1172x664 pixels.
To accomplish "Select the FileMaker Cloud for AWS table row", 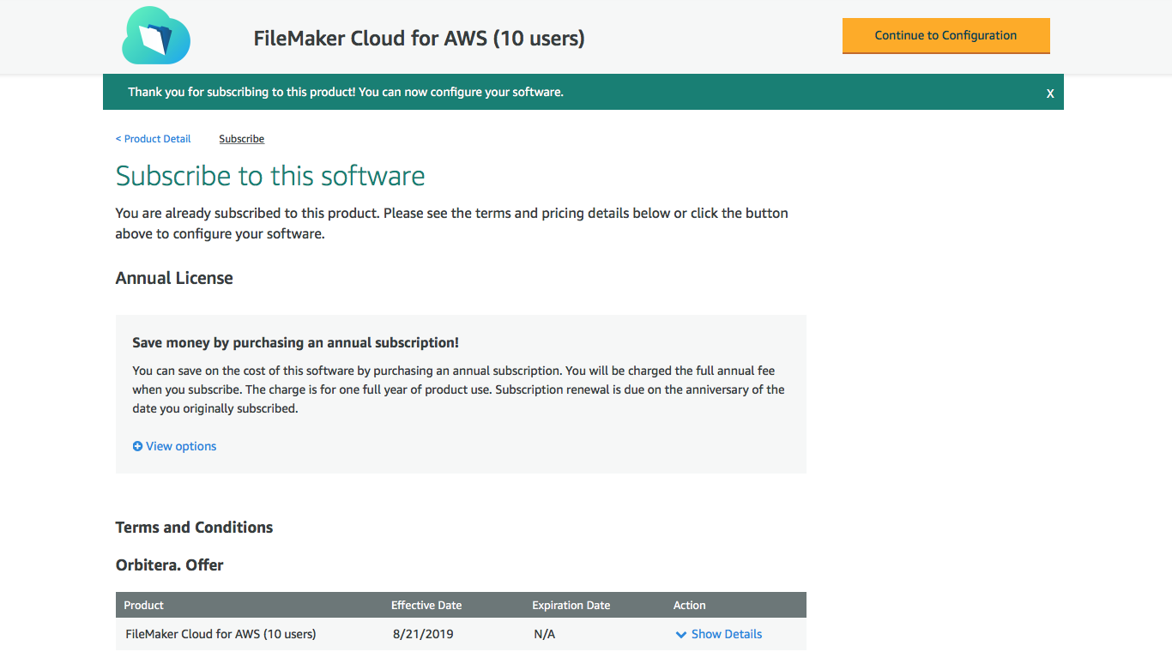I will tap(220, 634).
